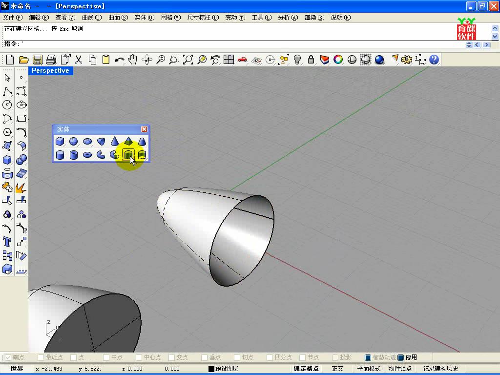Select the Rotate view tool
Screen dimensions: 500x375
click(x=147, y=60)
